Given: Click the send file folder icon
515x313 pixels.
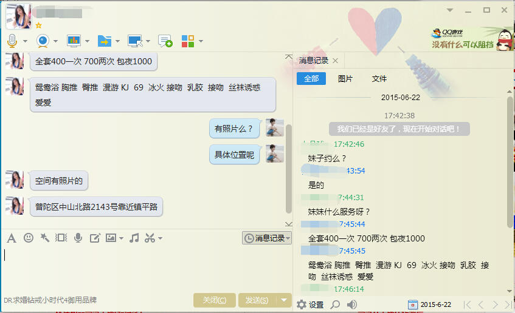Looking at the screenshot, I should 105,41.
